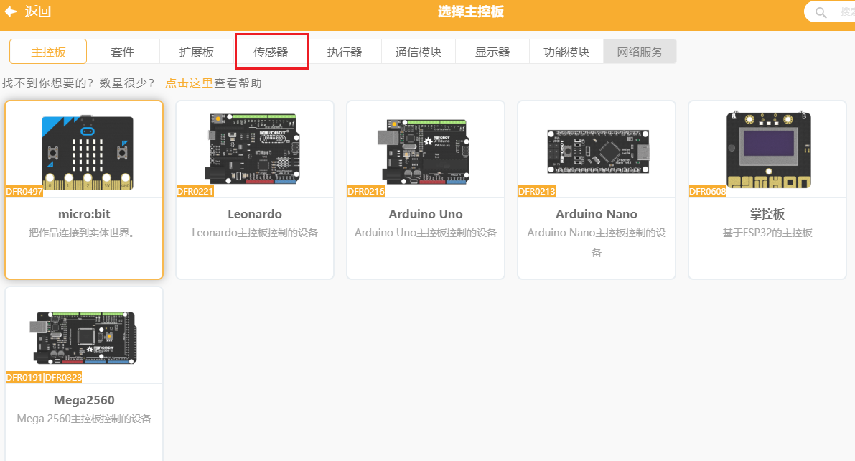The height and width of the screenshot is (461, 855).
Task: Click the Arduino Uno card title
Action: pyautogui.click(x=425, y=214)
